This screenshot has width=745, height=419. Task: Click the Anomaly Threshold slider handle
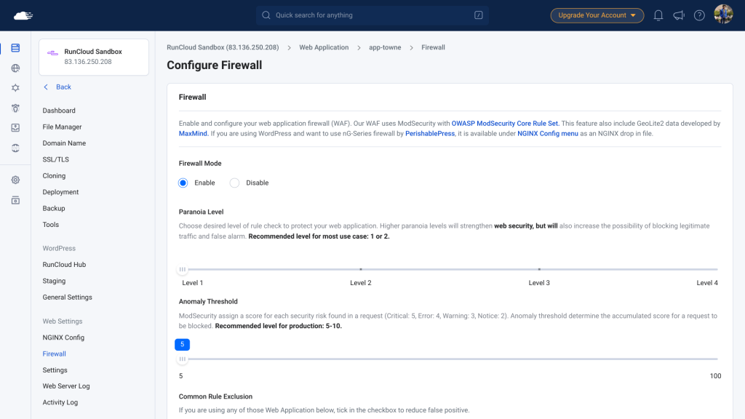pos(183,359)
